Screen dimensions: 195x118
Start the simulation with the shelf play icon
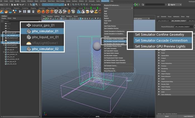pos(20,12)
